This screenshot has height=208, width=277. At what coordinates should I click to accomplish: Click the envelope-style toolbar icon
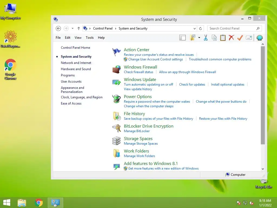249,38
